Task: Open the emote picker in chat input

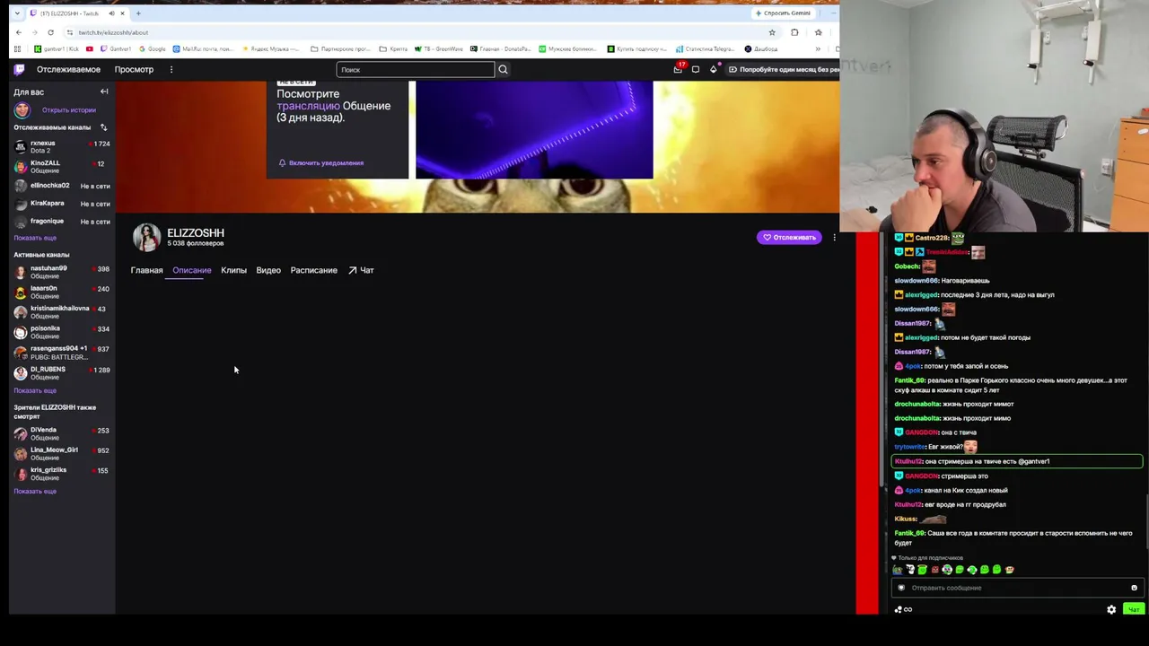Action: pyautogui.click(x=1134, y=588)
